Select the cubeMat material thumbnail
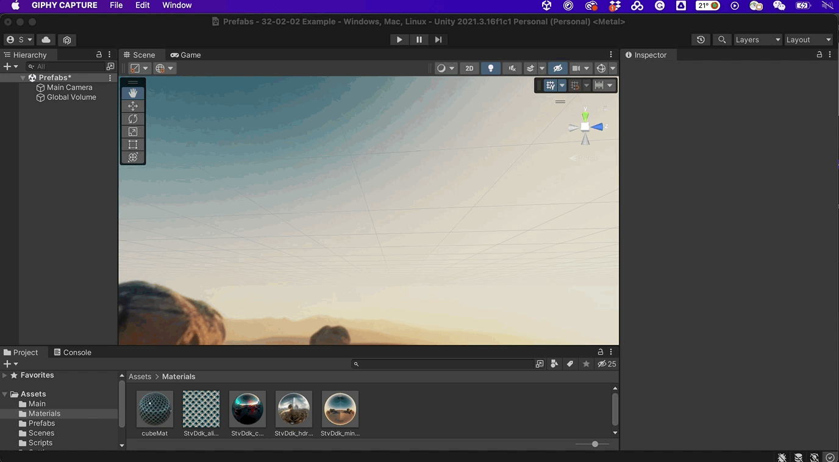Screen dimensions: 839x462 [x=155, y=409]
